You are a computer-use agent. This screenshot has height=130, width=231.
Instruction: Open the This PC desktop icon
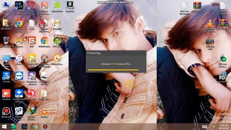6,6
